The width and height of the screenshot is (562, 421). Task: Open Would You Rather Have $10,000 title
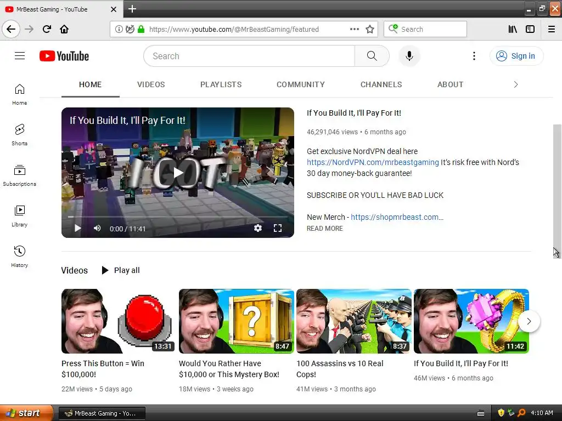pyautogui.click(x=229, y=369)
